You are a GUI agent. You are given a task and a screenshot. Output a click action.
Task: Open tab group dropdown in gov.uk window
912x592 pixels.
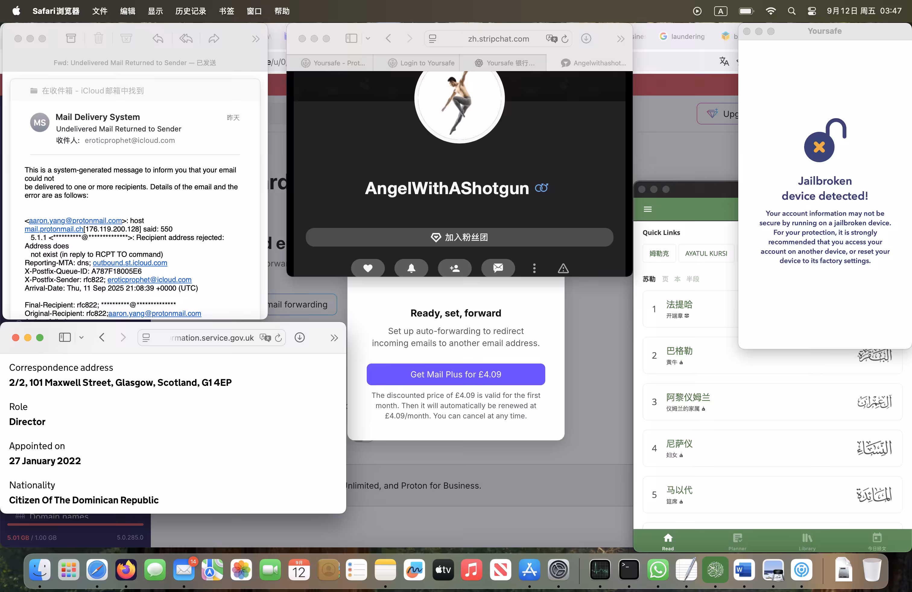click(81, 337)
